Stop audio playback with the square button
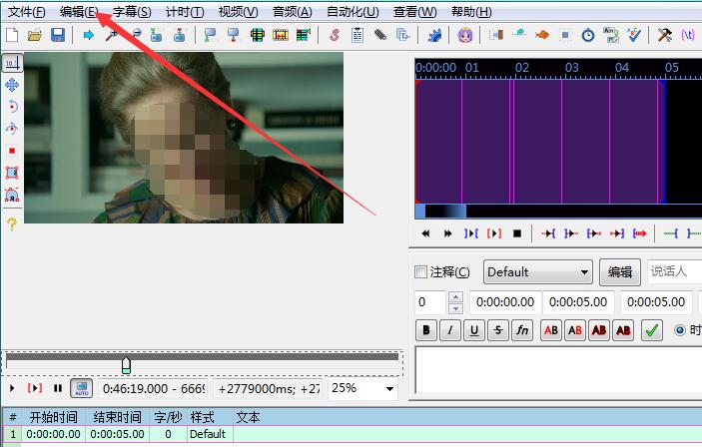702x447 pixels. point(517,233)
